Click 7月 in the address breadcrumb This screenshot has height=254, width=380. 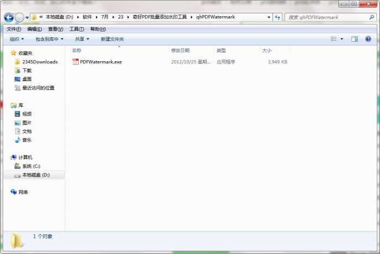(x=105, y=17)
